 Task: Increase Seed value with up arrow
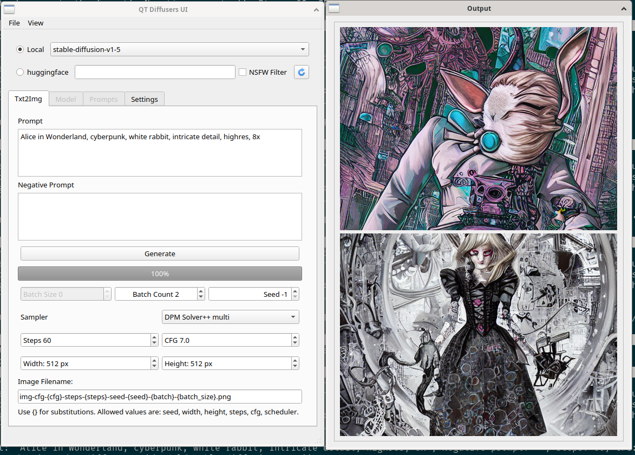tap(295, 291)
